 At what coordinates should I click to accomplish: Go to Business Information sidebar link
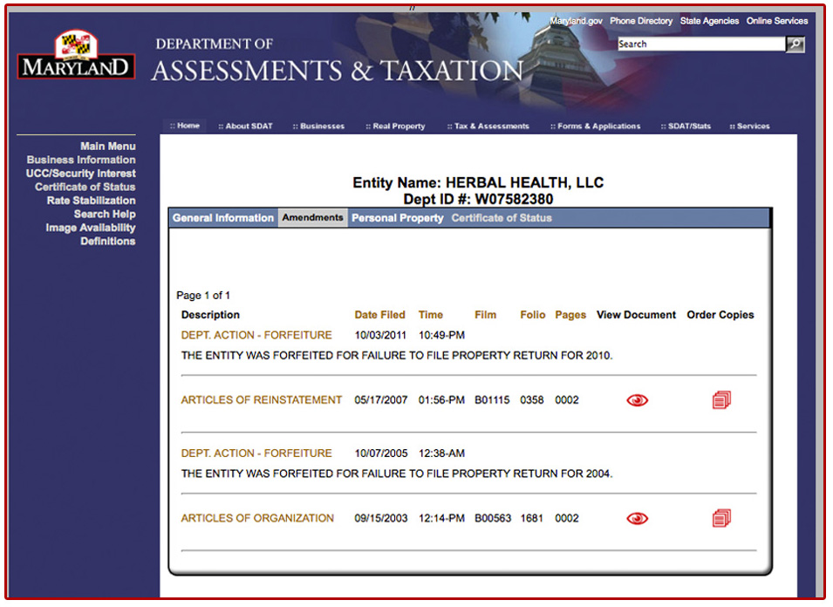(x=81, y=160)
